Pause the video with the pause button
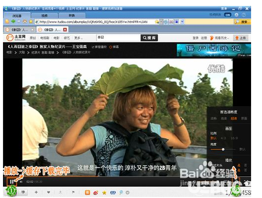The height and width of the screenshot is (198, 262). [12, 182]
